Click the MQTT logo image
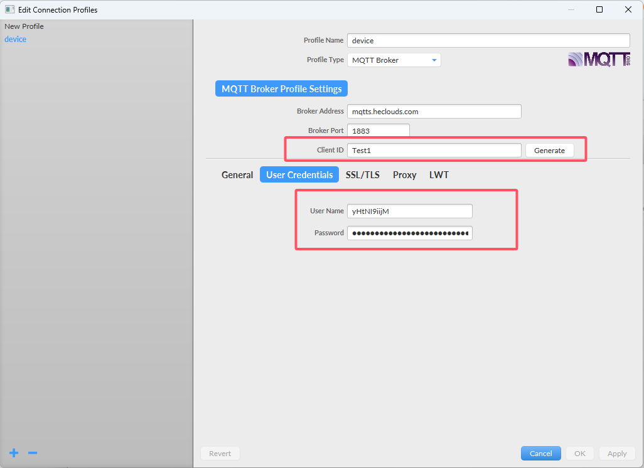Screen dimensions: 644x468 (599, 60)
